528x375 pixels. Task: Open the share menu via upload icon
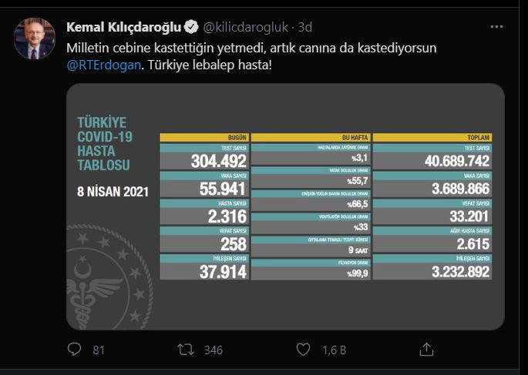(x=425, y=350)
